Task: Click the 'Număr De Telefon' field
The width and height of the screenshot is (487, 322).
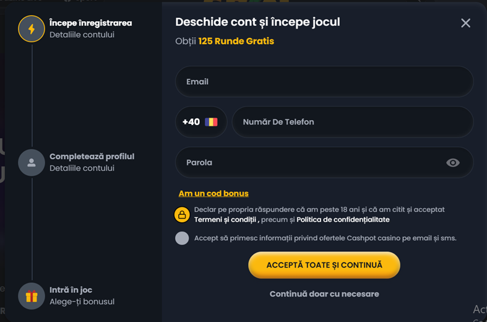Action: [x=352, y=122]
